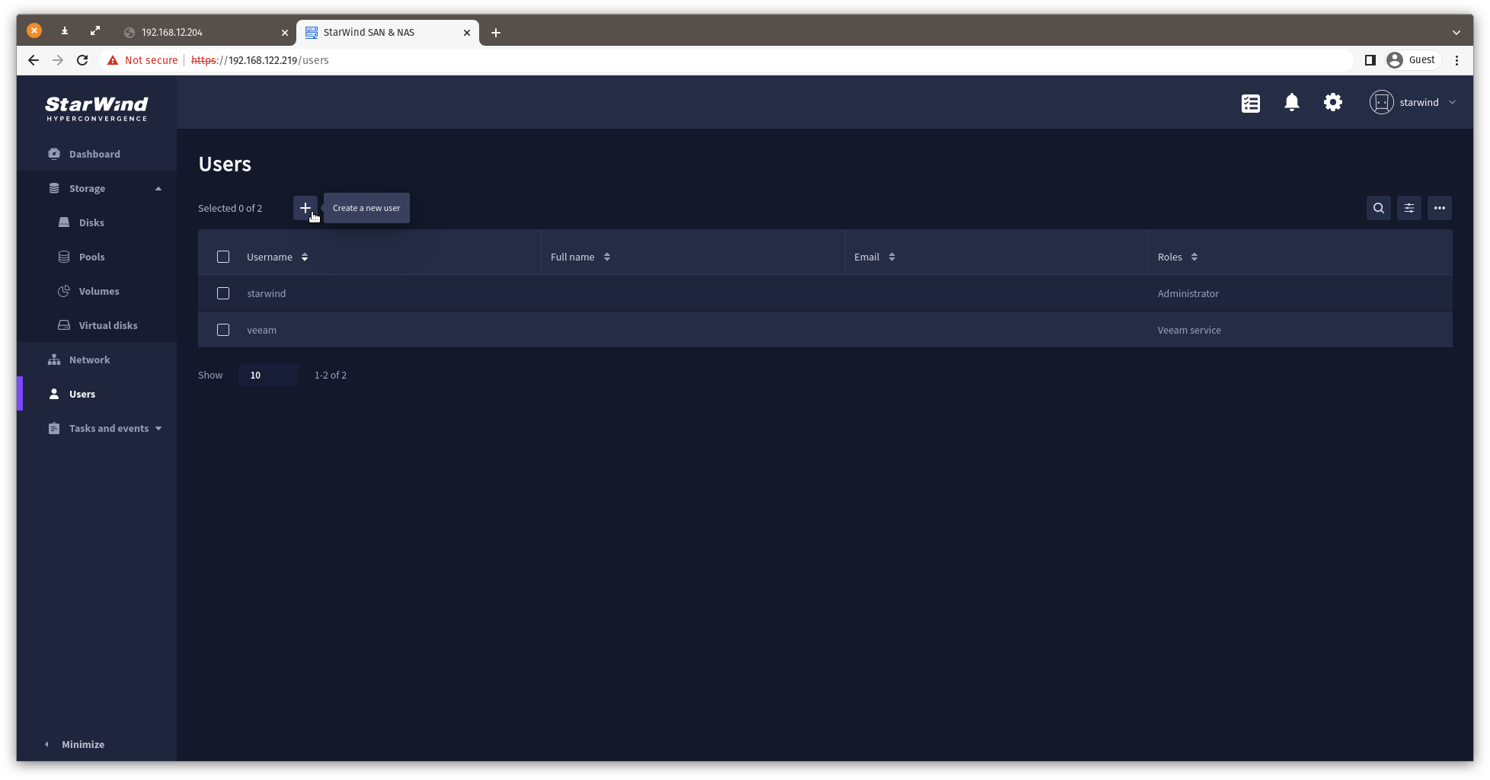Click the Veeam service role cell
This screenshot has width=1490, height=780.
(x=1189, y=330)
